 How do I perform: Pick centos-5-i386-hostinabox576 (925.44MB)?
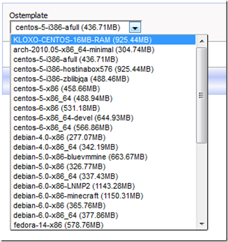coord(103,69)
